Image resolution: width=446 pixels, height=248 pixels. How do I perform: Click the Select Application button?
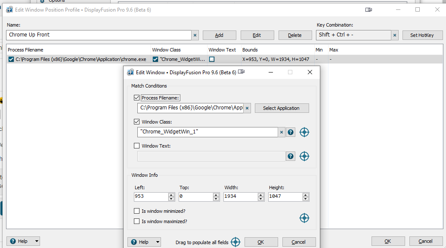282,108
